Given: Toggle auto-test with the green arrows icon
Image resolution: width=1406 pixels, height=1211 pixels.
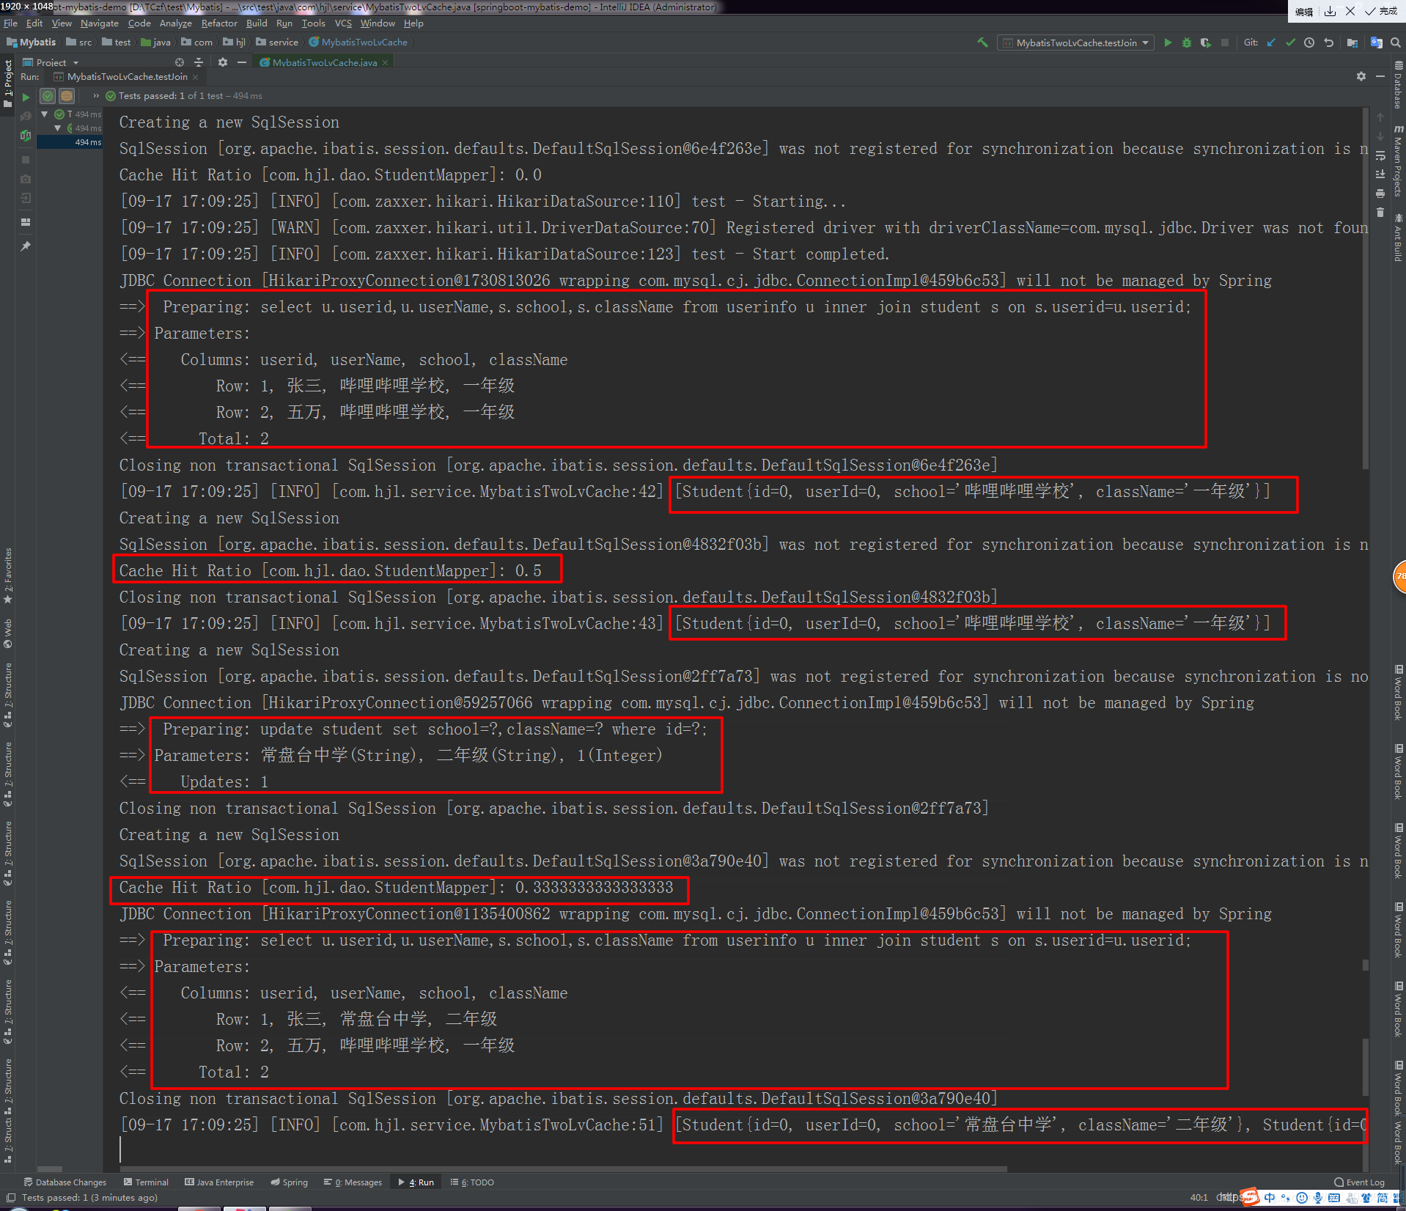Looking at the screenshot, I should 26,136.
